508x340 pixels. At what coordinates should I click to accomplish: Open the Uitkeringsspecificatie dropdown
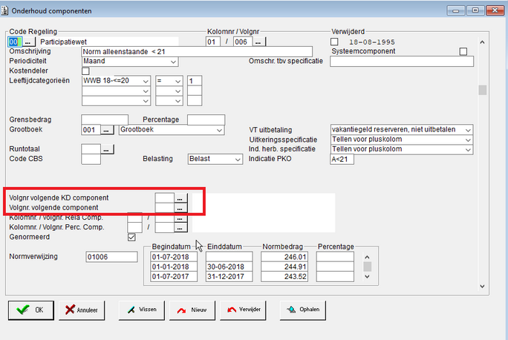pos(401,140)
